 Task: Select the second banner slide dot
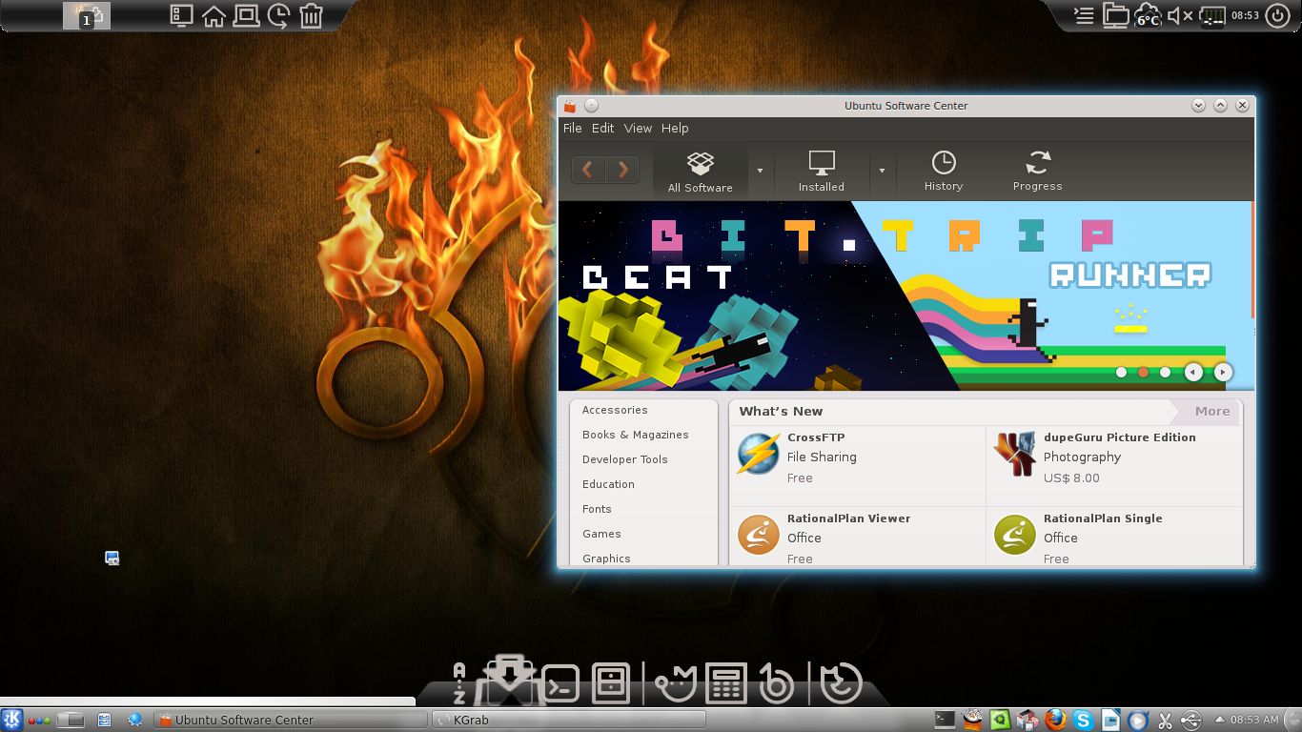click(1143, 373)
